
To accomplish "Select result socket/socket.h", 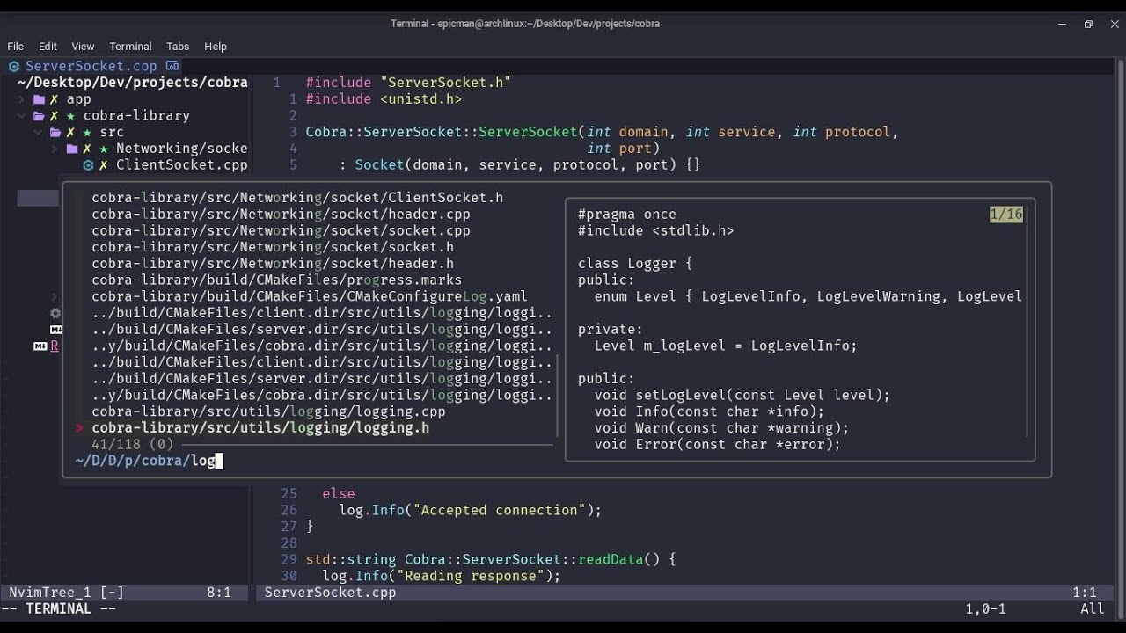I will pyautogui.click(x=273, y=247).
